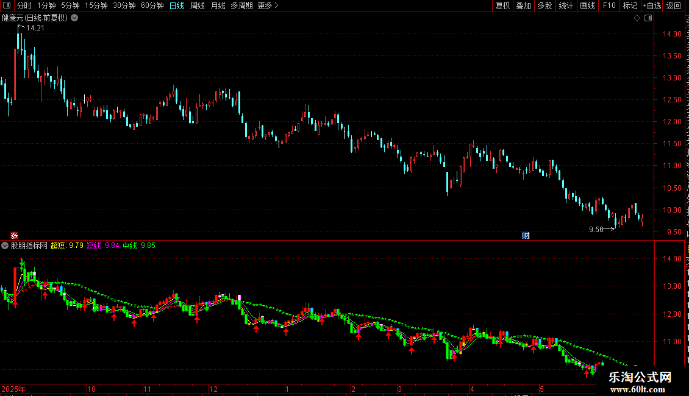
Task: Select the 1分钟 period tab
Action: pos(46,5)
